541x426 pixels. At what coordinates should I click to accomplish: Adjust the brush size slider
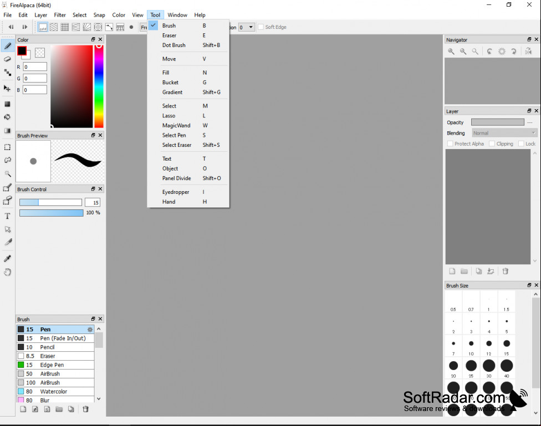coord(50,203)
